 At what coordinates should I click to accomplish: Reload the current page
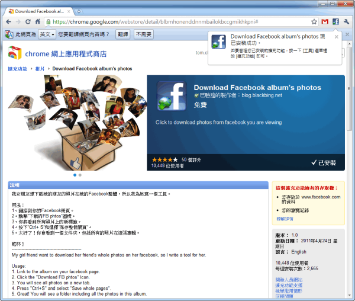(x=28, y=22)
